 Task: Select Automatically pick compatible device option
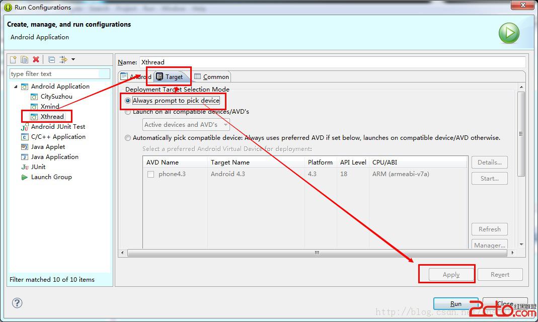(313, 138)
